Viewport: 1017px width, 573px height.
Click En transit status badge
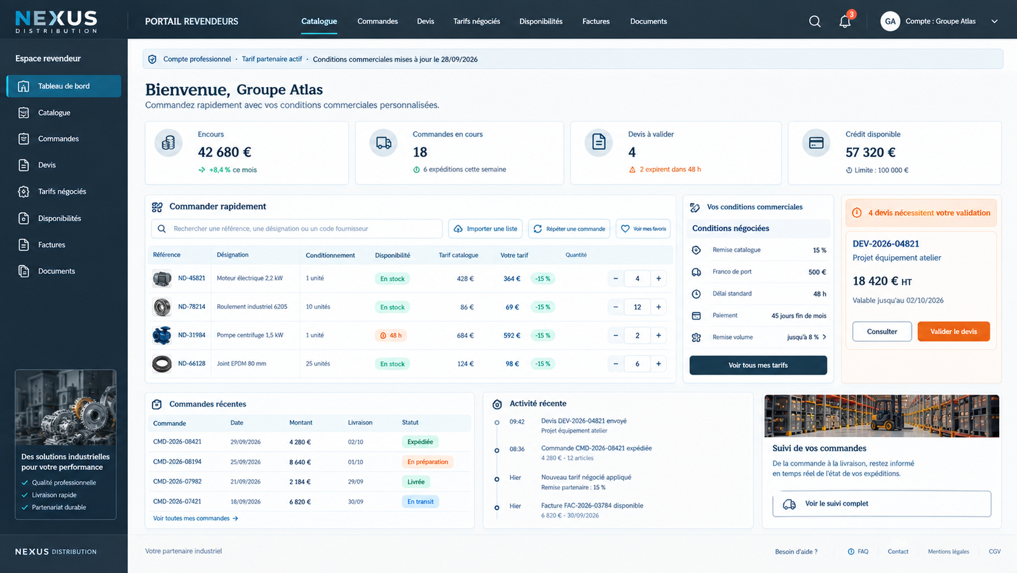pyautogui.click(x=420, y=502)
